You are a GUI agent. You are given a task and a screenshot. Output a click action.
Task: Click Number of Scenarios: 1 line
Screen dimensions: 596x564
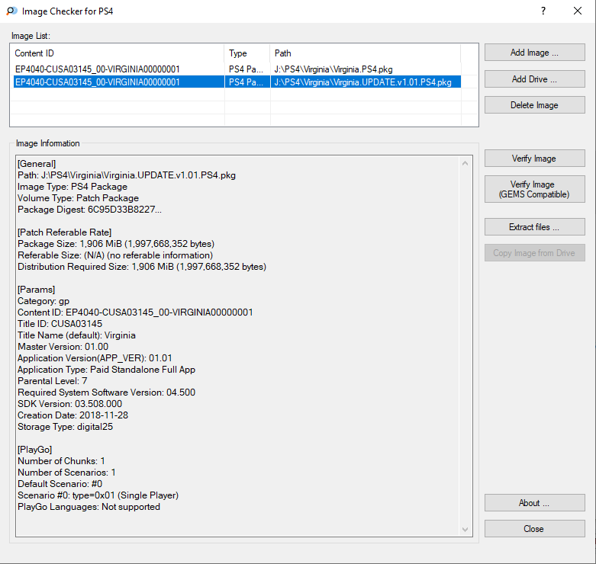click(66, 472)
